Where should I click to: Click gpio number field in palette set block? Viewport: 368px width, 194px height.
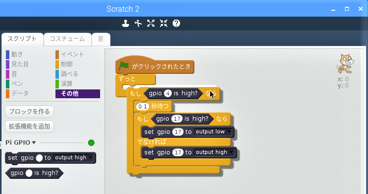(x=39, y=158)
